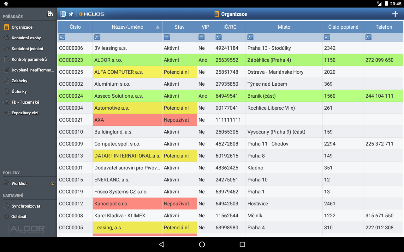The image size is (404, 252).
Task: Select Buildingland, a.s. cell
Action: (x=128, y=132)
